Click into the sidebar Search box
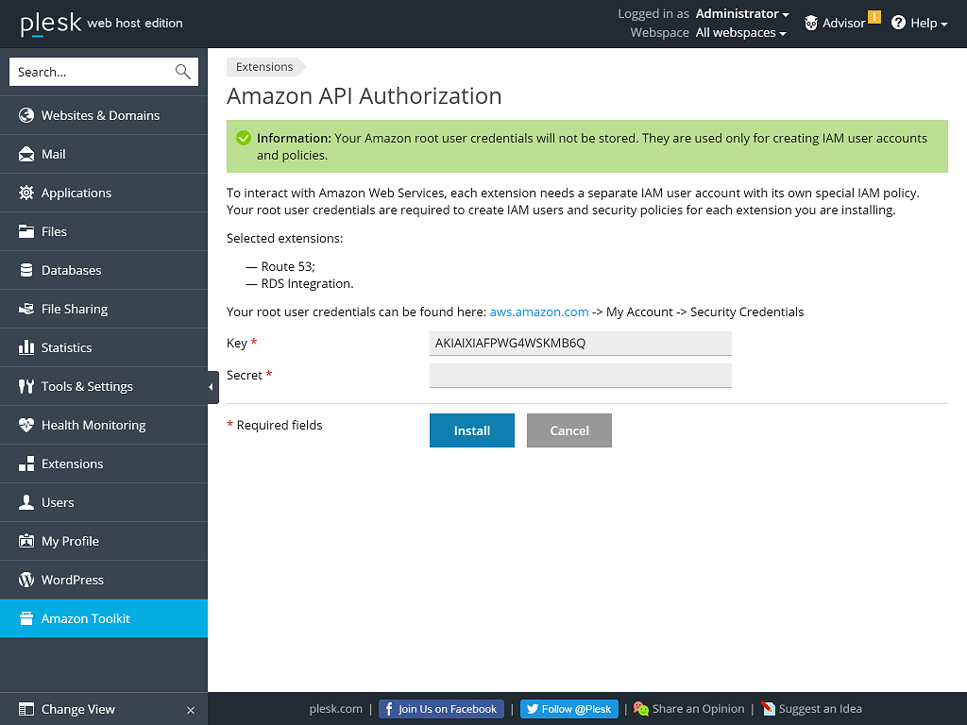967x725 pixels. coord(104,72)
